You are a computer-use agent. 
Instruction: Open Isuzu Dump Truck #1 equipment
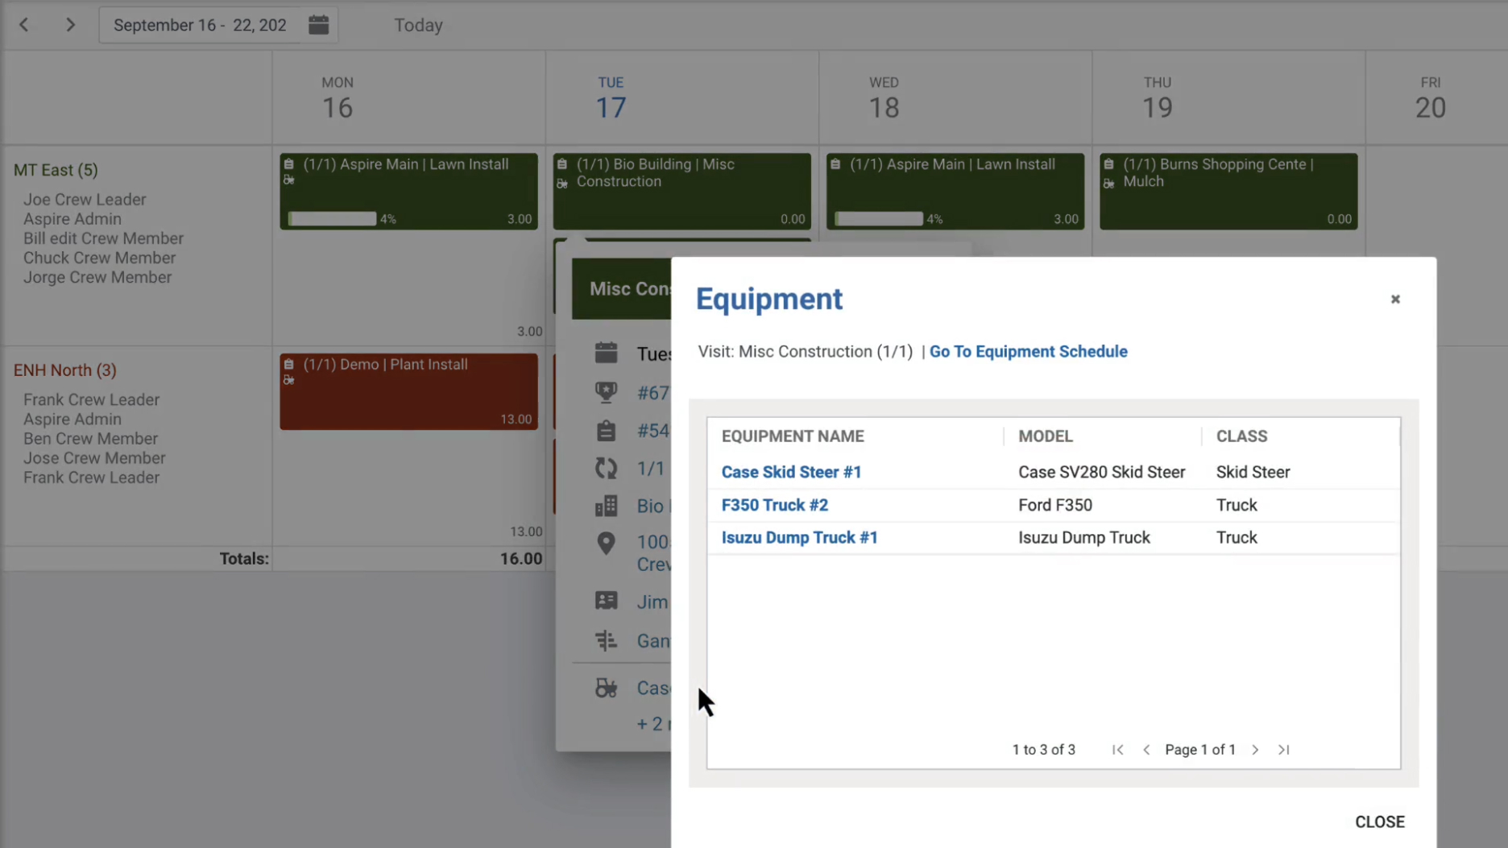799,537
